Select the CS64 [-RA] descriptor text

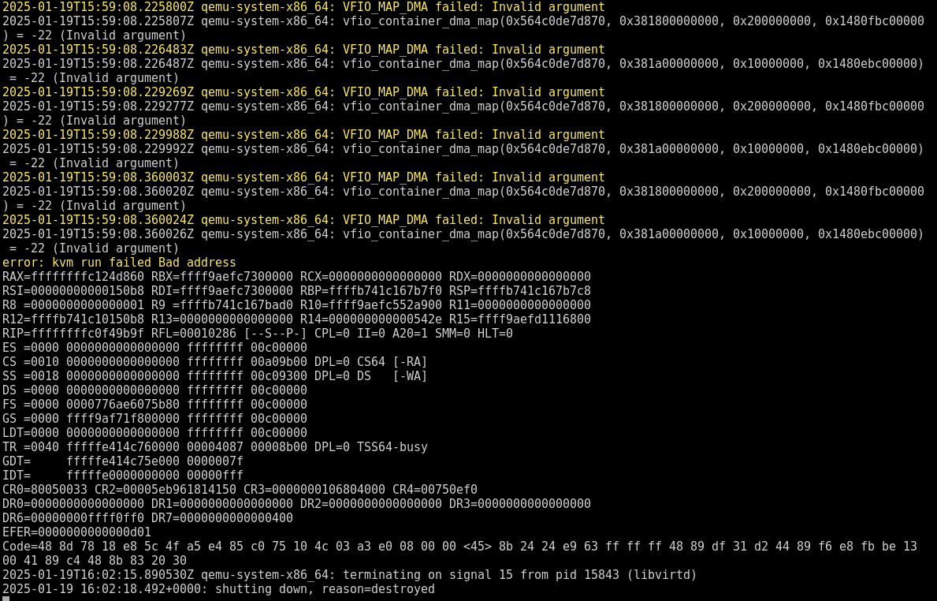pyautogui.click(x=392, y=362)
